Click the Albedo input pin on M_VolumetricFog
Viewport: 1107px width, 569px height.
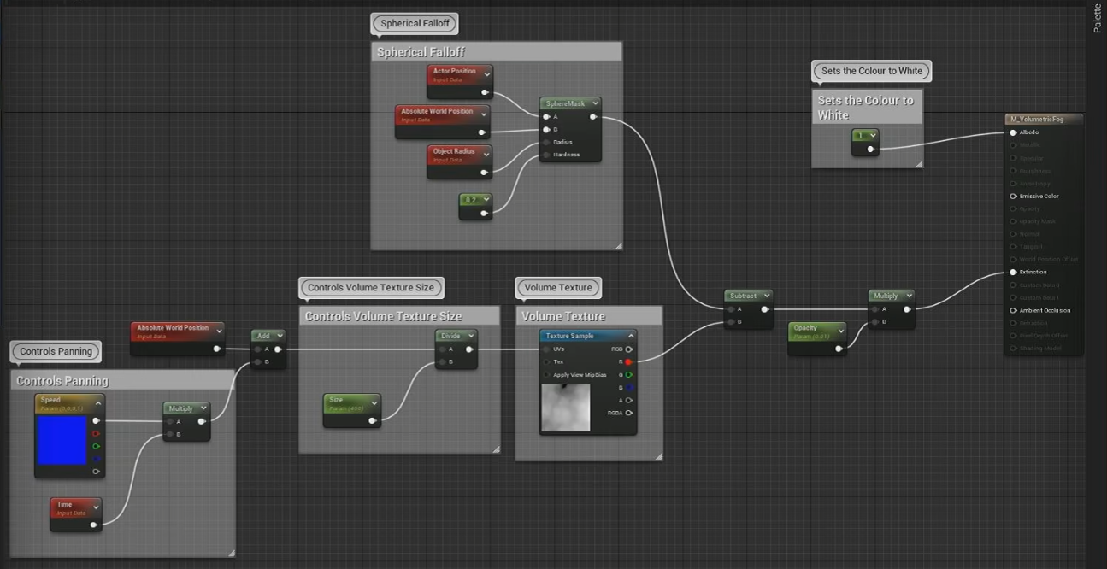[1013, 132]
